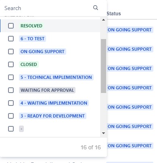Check 3 - READY FOR DEVELOPMENT checkbox
Image resolution: width=157 pixels, height=163 pixels.
tap(11, 116)
